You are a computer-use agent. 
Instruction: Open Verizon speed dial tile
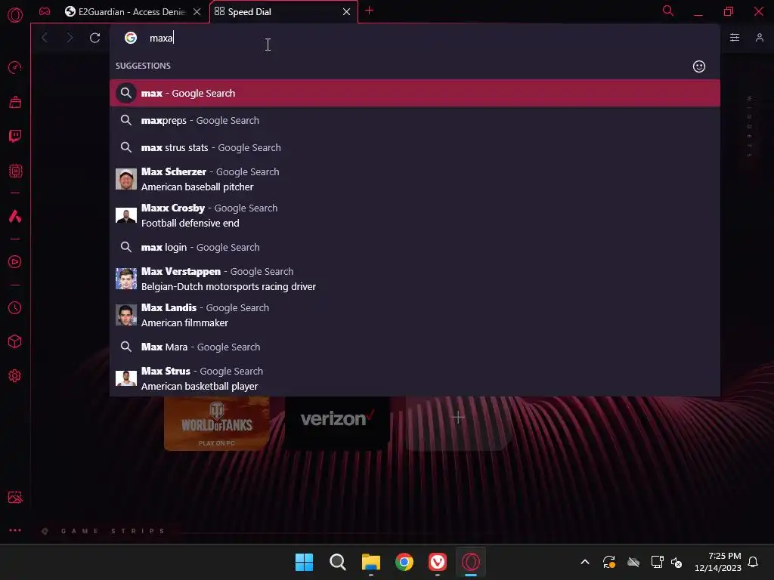coord(337,423)
